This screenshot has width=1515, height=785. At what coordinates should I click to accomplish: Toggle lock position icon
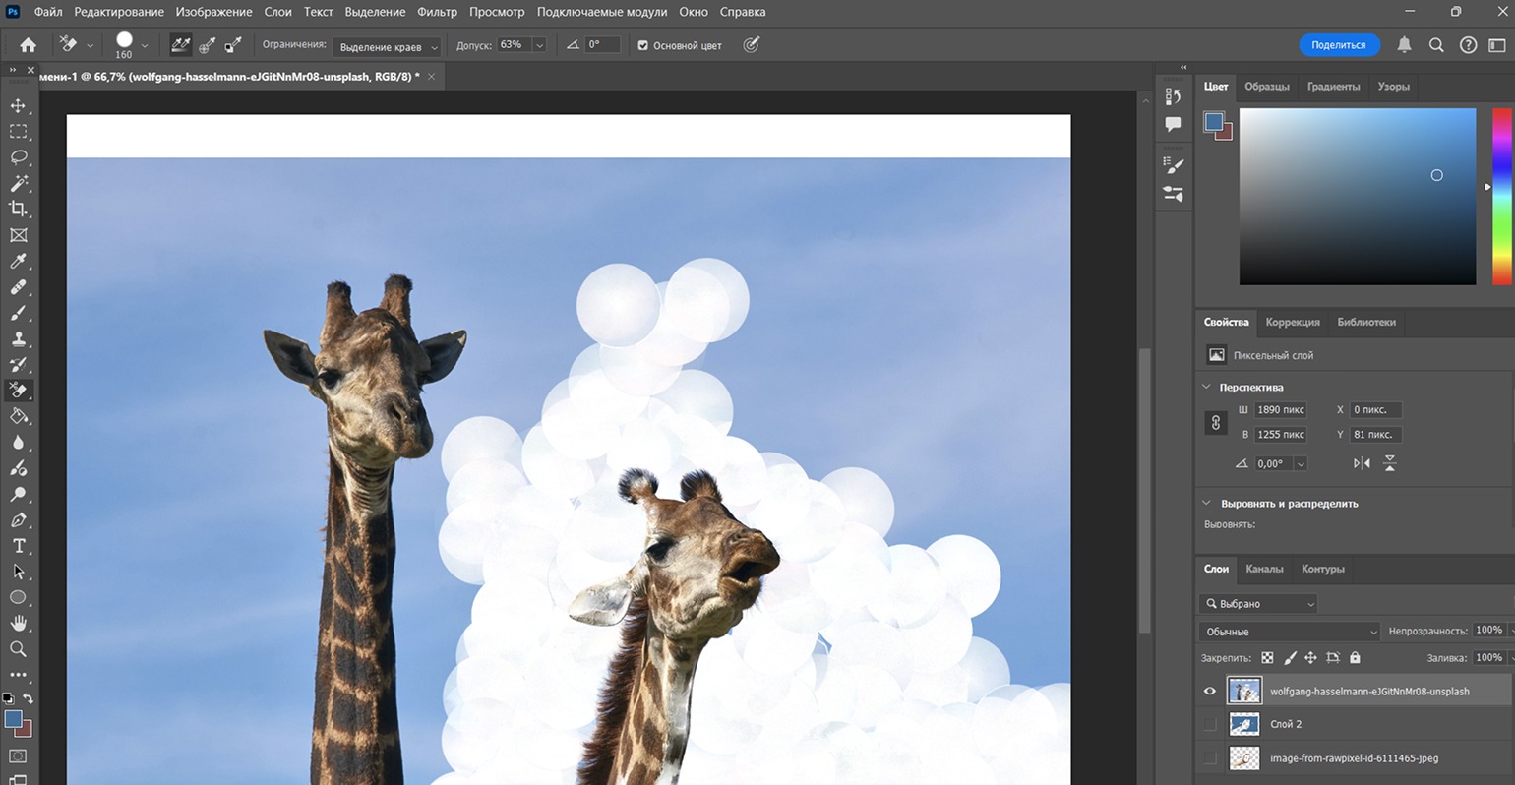(1310, 658)
